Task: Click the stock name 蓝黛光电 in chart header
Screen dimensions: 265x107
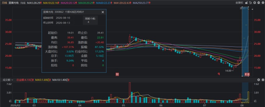Action: (14, 3)
